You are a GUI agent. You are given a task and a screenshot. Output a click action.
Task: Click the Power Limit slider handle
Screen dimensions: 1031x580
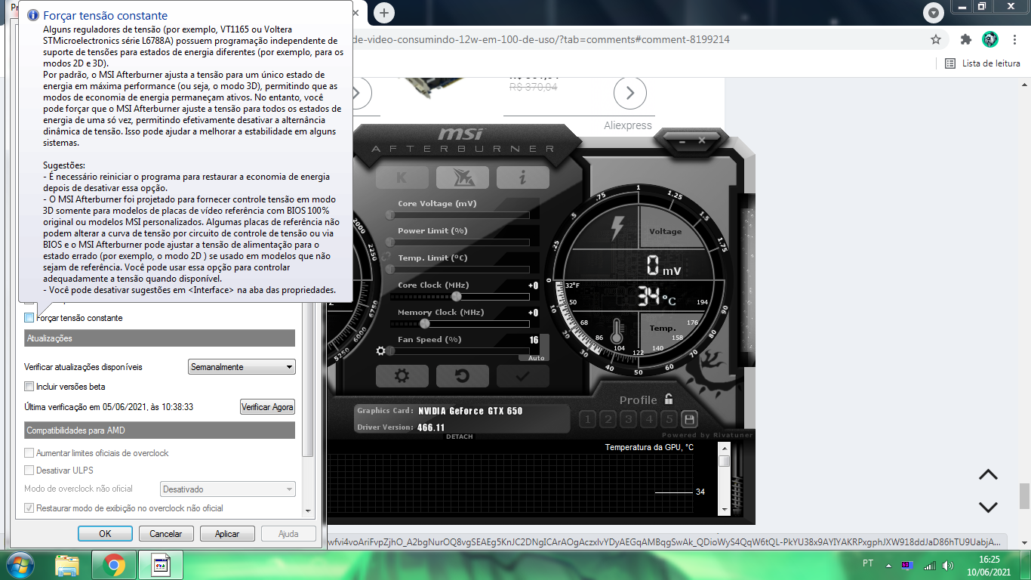pos(390,242)
